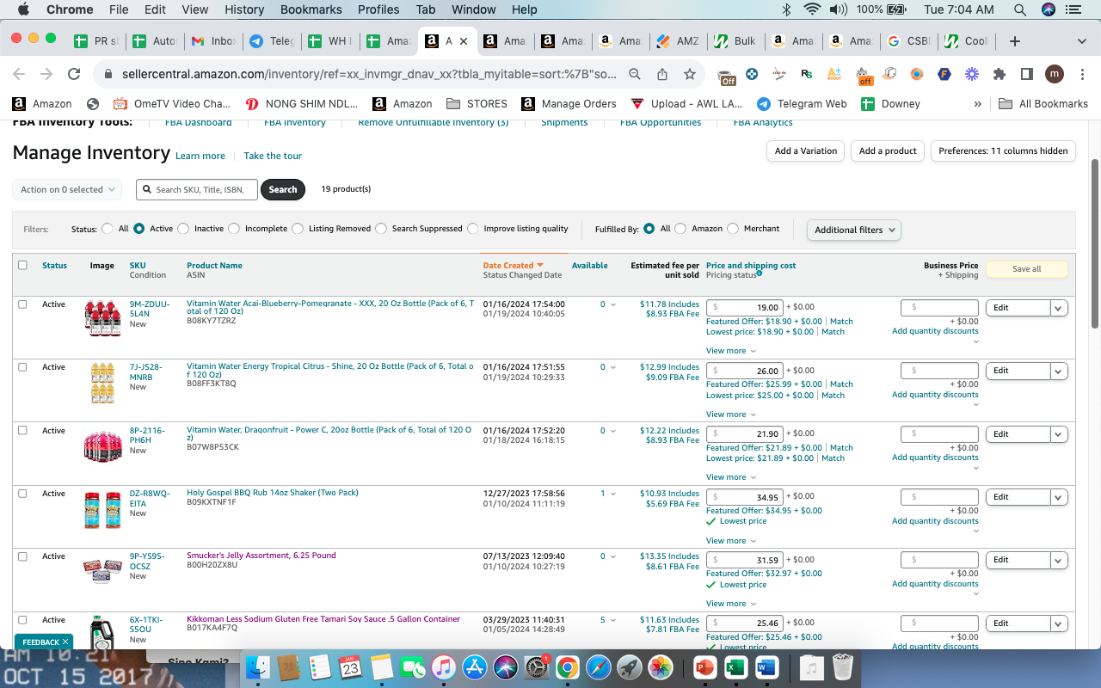Switch to the Inbox Gmail tab

[213, 41]
